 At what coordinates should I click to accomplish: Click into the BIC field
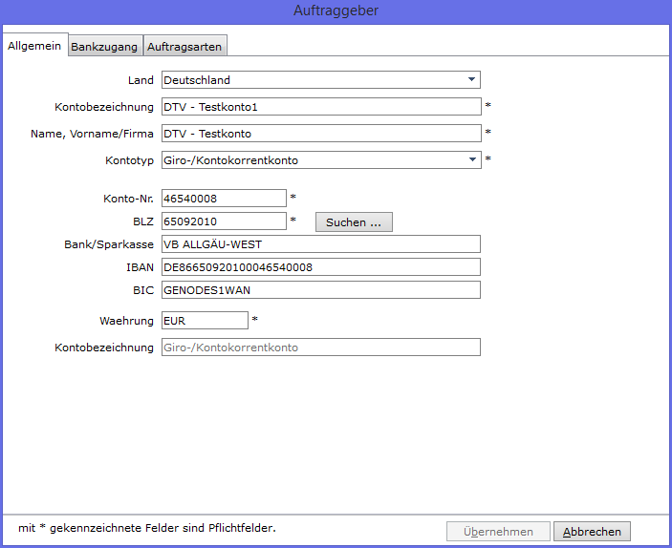pos(321,290)
